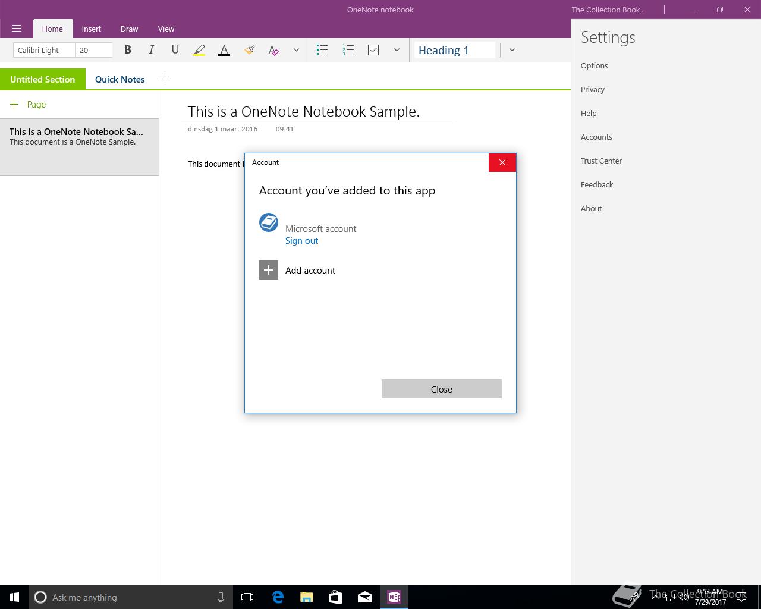The height and width of the screenshot is (609, 761).
Task: Open the Windows Start menu
Action: (14, 597)
